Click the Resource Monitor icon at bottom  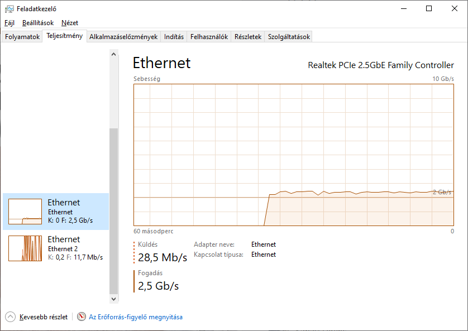[82, 316]
